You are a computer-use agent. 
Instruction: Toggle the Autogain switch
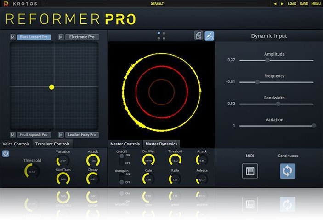tap(122, 179)
